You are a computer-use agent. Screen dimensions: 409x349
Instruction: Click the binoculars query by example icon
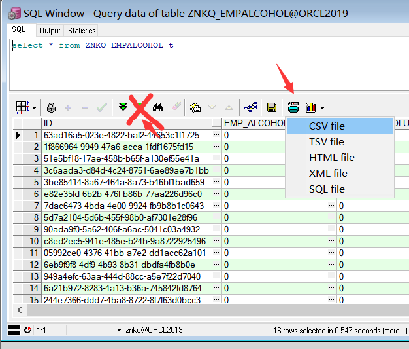(158, 107)
